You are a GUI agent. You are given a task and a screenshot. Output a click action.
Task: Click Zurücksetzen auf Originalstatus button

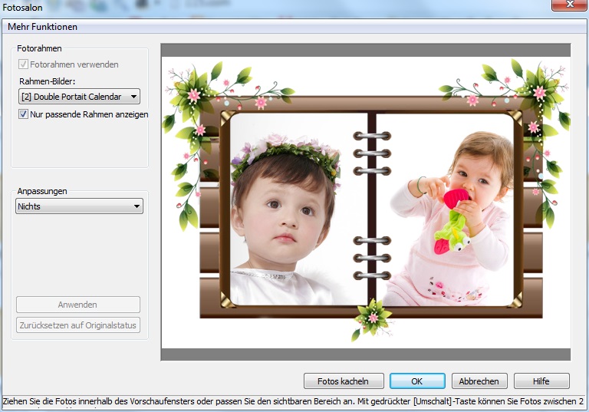click(78, 325)
